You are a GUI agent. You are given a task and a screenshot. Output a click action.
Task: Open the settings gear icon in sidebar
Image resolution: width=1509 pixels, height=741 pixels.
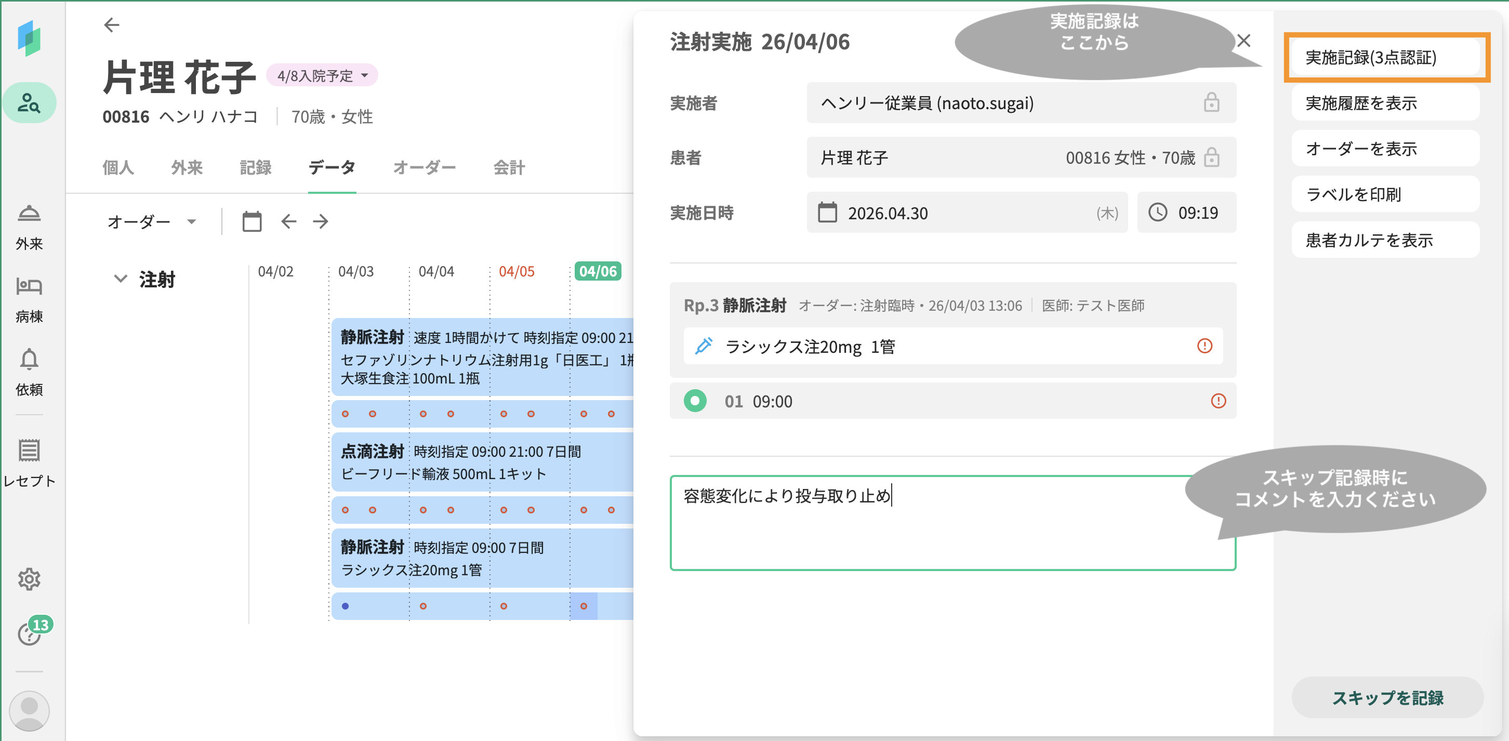click(29, 579)
